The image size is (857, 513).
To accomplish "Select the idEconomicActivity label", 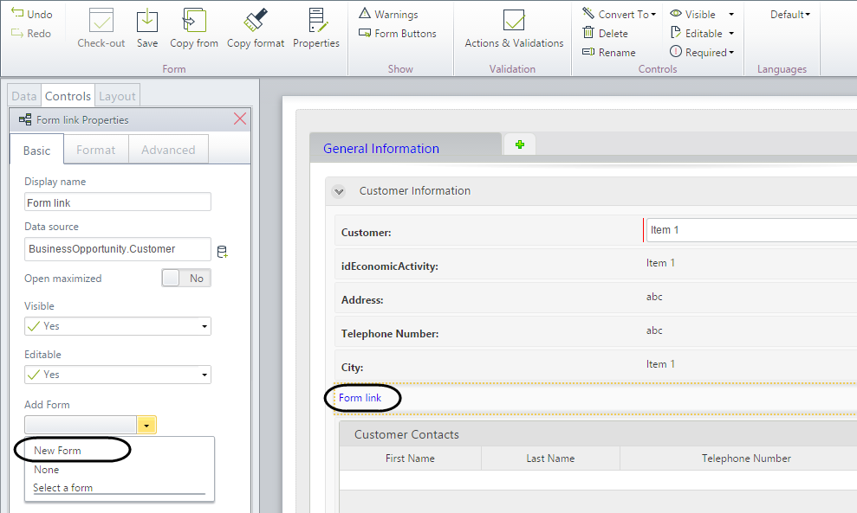I will point(390,266).
